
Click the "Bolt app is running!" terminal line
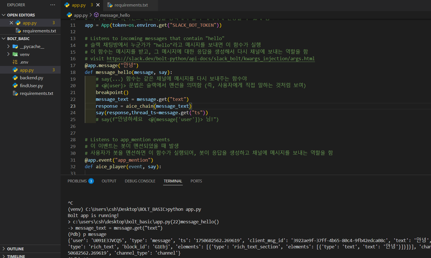(93, 215)
